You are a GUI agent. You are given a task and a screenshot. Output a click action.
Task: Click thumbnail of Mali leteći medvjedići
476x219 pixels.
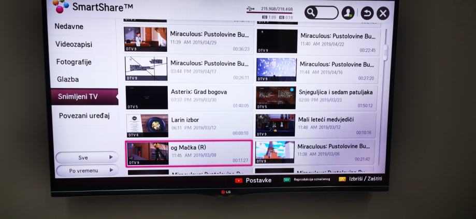tap(275, 125)
